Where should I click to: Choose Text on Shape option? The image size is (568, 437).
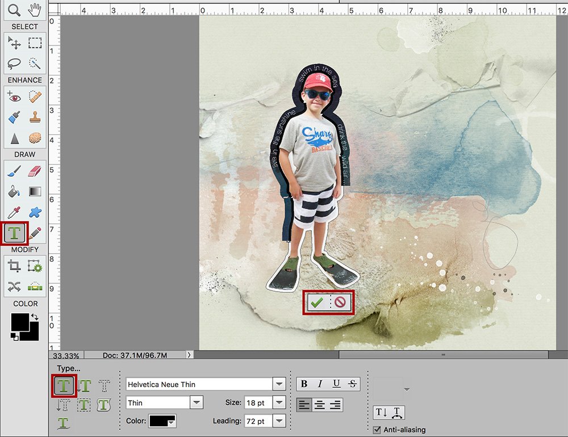click(x=104, y=405)
